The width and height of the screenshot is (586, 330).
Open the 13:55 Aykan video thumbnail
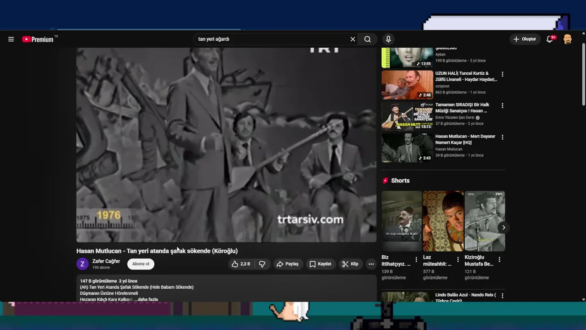(407, 58)
